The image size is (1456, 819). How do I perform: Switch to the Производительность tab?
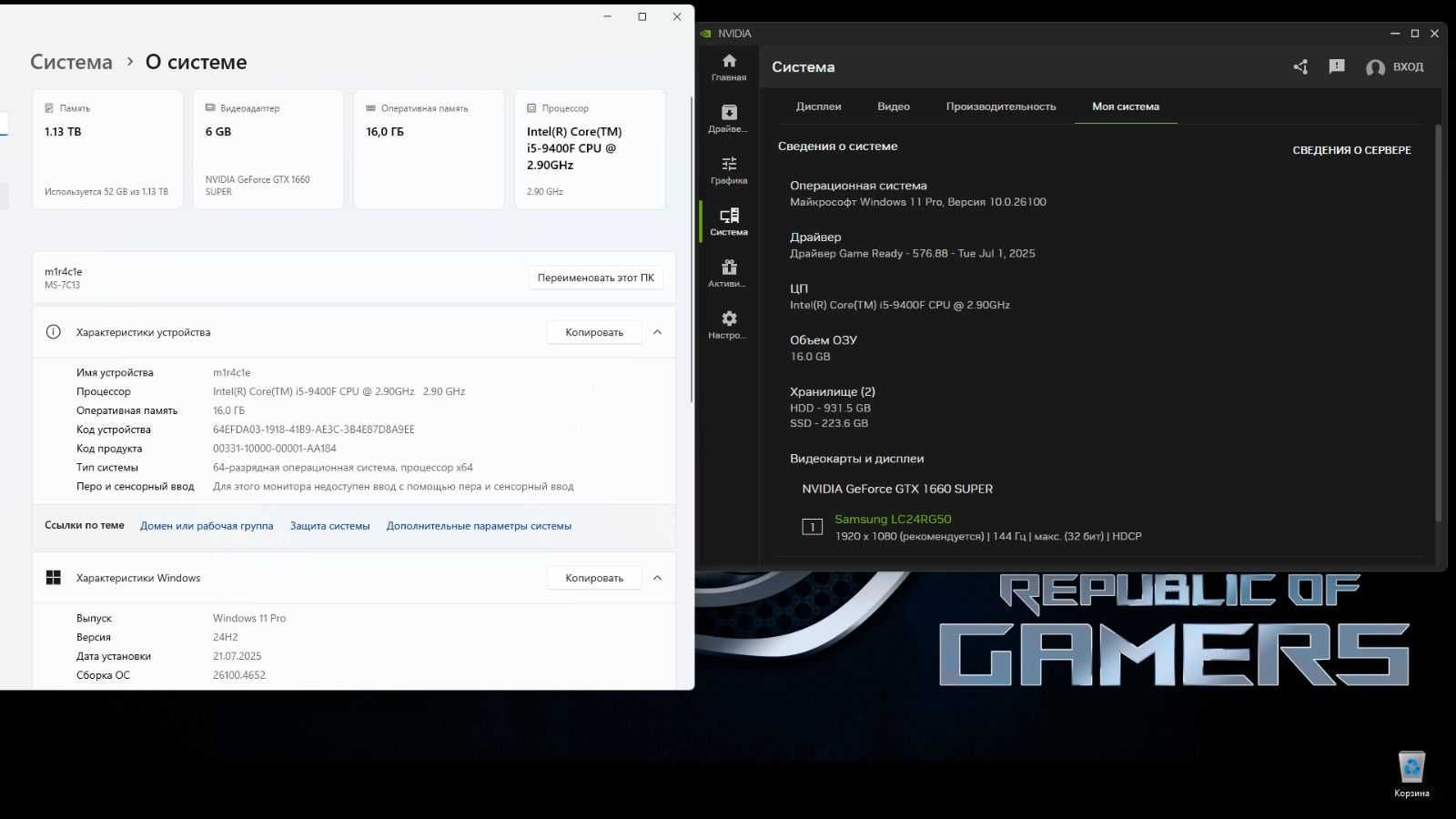tap(1001, 106)
